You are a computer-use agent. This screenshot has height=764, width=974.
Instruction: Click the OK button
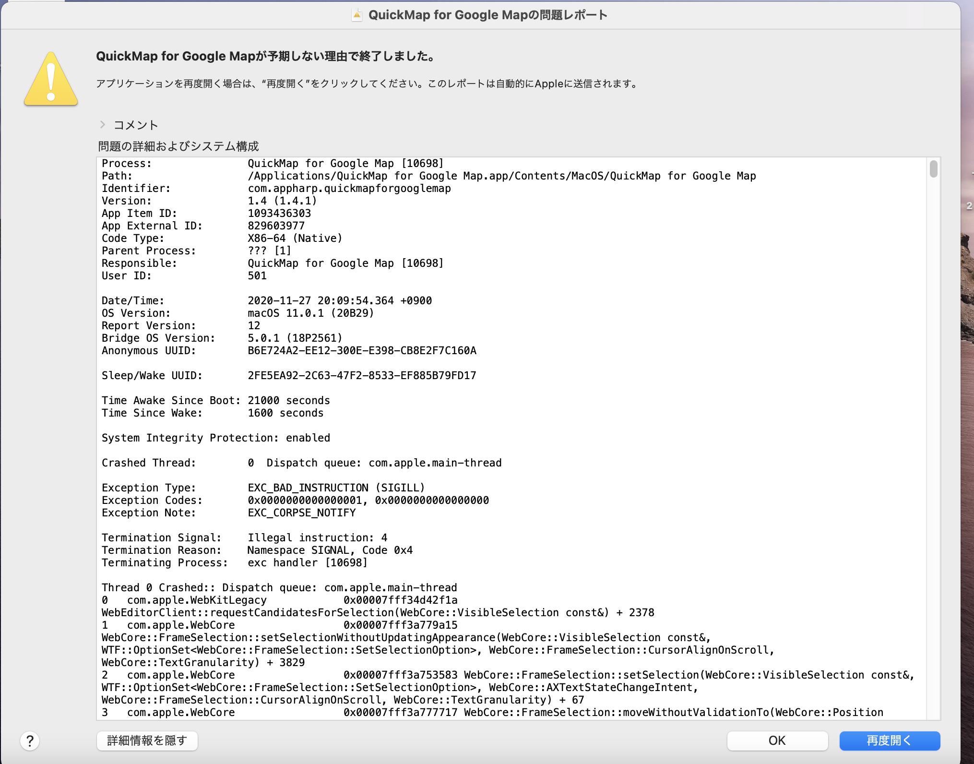tap(777, 740)
